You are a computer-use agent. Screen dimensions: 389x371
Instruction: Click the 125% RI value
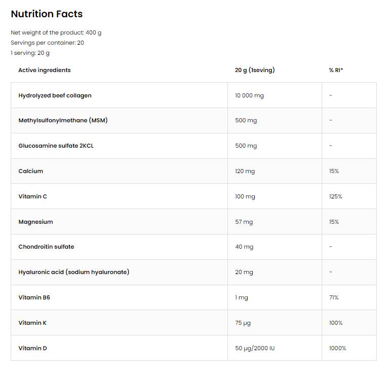pyautogui.click(x=335, y=196)
